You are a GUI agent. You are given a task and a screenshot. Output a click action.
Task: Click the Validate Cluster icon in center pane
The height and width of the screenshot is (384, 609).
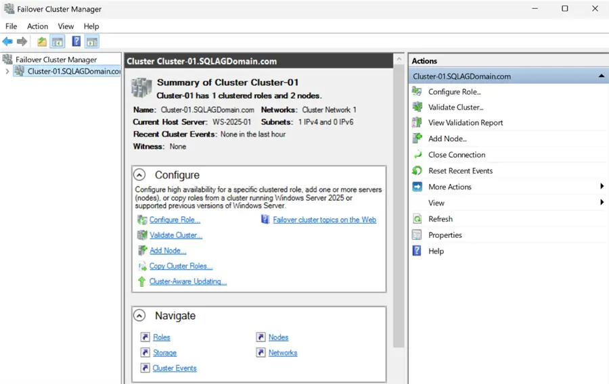142,235
